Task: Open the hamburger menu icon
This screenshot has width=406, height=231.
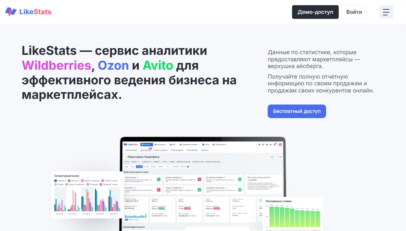Action: click(x=386, y=12)
